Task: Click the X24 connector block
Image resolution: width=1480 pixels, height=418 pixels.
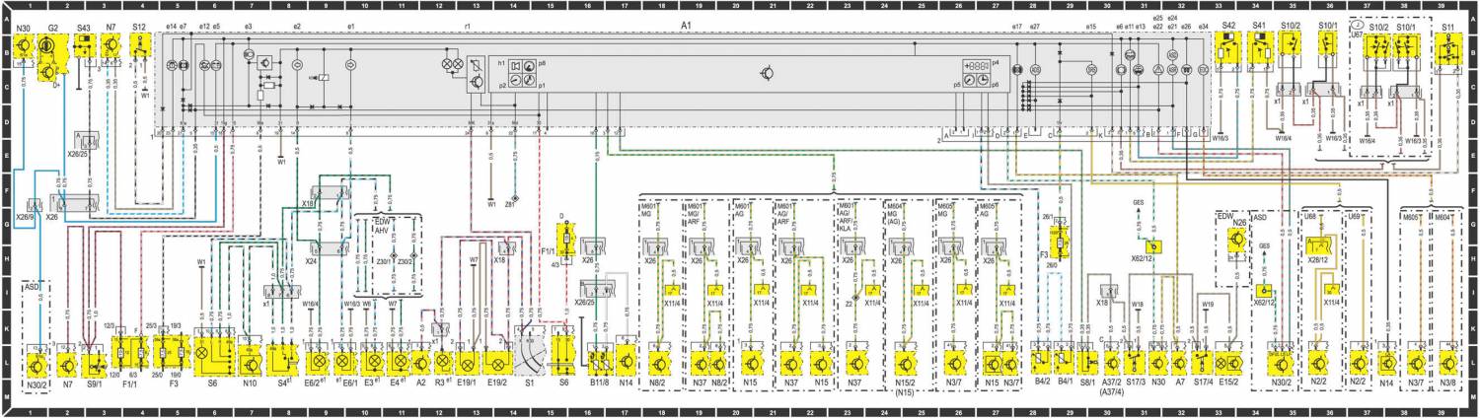Action: coord(328,247)
